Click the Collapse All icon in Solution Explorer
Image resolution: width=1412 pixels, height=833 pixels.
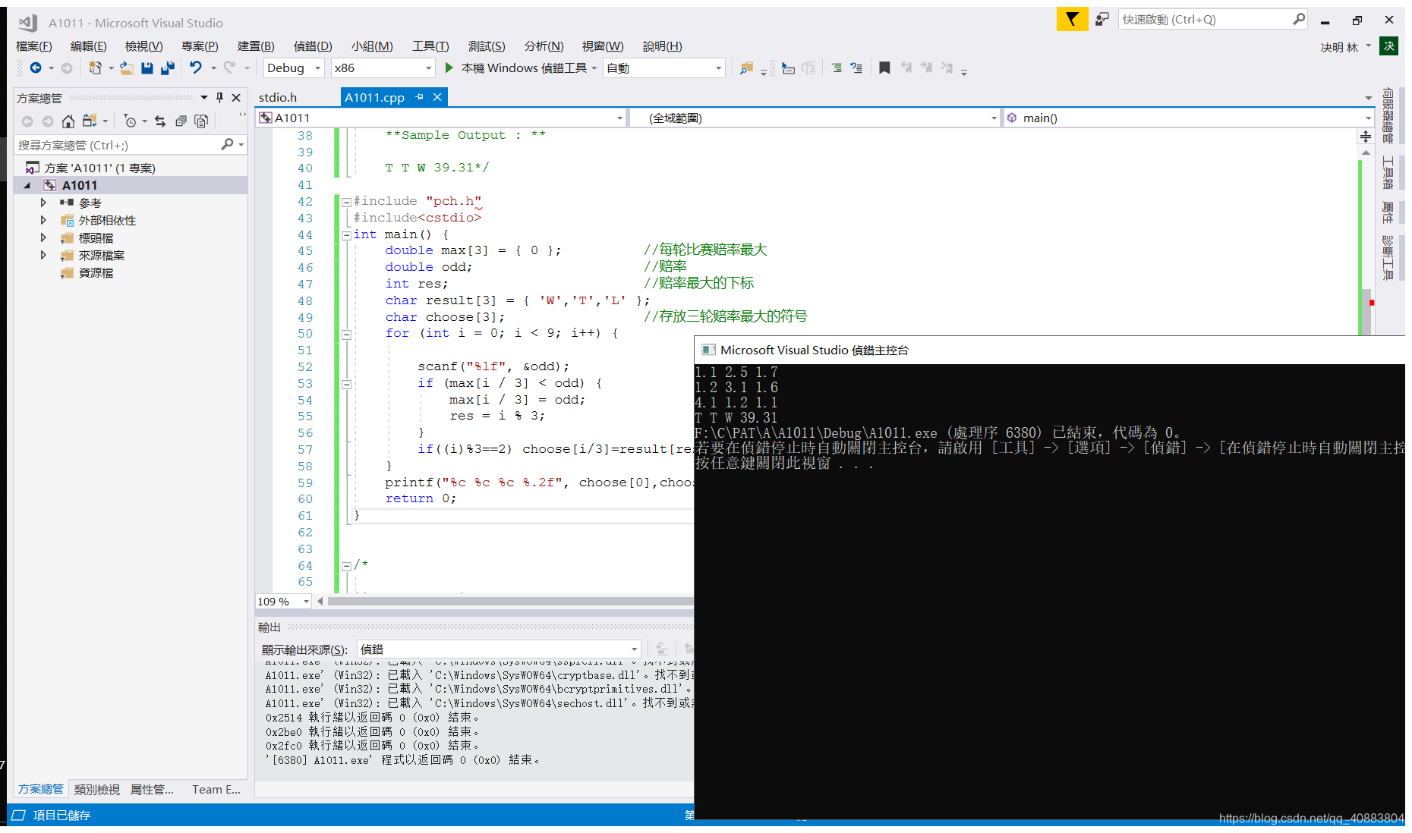181,121
